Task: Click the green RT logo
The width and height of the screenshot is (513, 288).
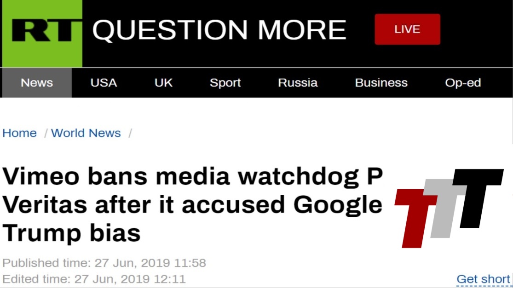Action: (42, 33)
